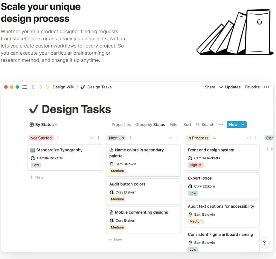Open Mobile commenting designs card
Screen dimensions: 276x259
click(144, 220)
